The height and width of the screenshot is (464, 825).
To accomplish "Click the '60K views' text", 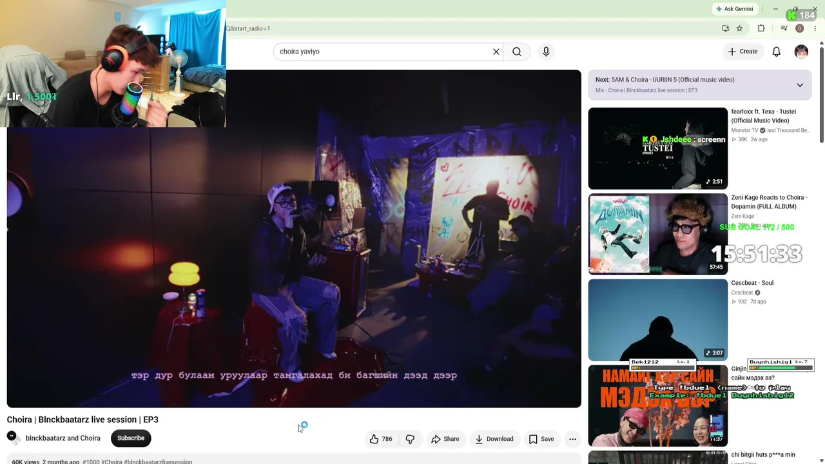I will (x=26, y=461).
